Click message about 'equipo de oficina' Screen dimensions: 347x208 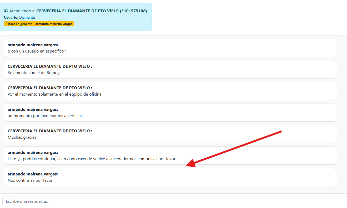click(54, 94)
